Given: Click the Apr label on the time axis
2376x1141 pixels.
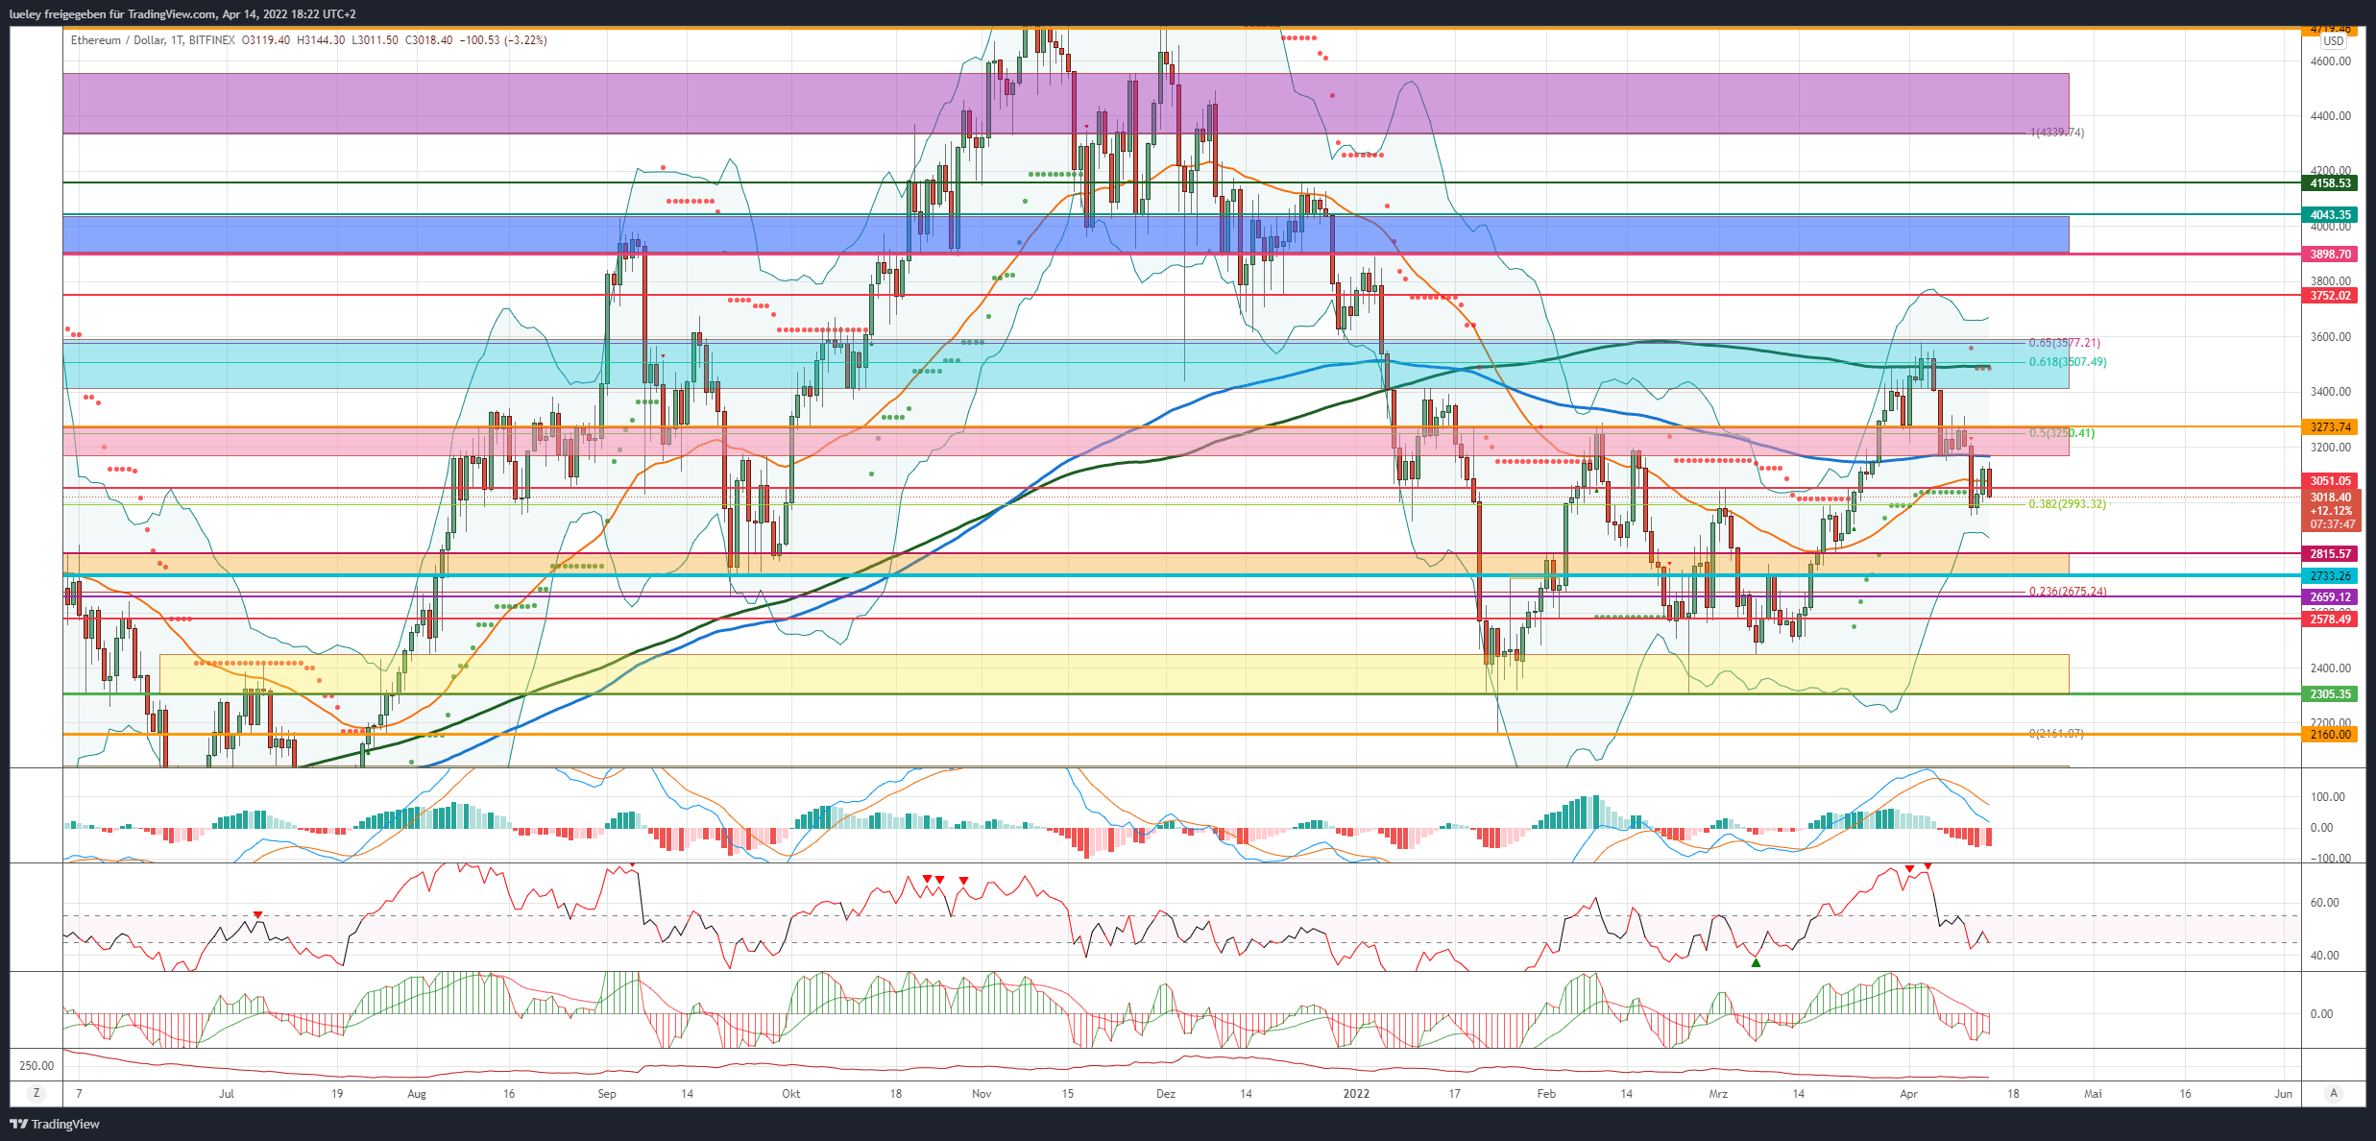Looking at the screenshot, I should pos(1908,1094).
